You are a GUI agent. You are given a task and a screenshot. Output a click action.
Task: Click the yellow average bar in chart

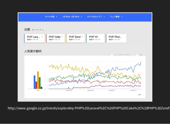tap(38, 80)
